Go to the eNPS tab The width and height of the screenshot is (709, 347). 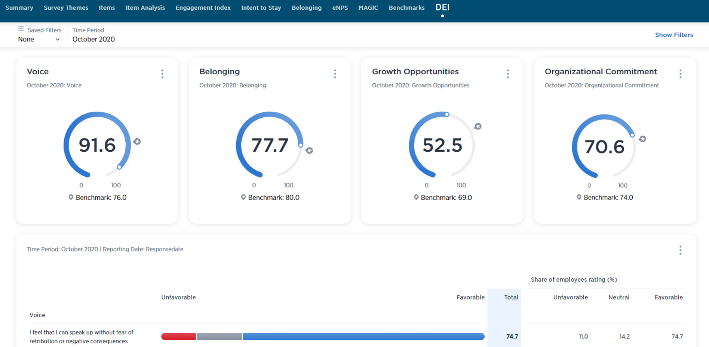coord(340,8)
